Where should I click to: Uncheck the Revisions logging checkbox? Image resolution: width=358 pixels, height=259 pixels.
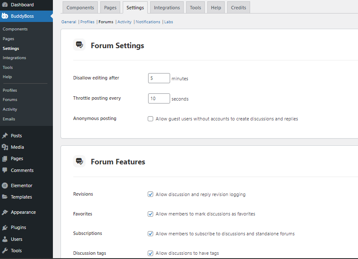click(x=150, y=194)
